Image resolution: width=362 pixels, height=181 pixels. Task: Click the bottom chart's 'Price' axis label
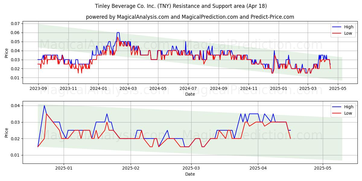(7, 132)
